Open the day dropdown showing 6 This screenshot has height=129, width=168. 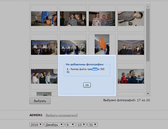[70, 125]
